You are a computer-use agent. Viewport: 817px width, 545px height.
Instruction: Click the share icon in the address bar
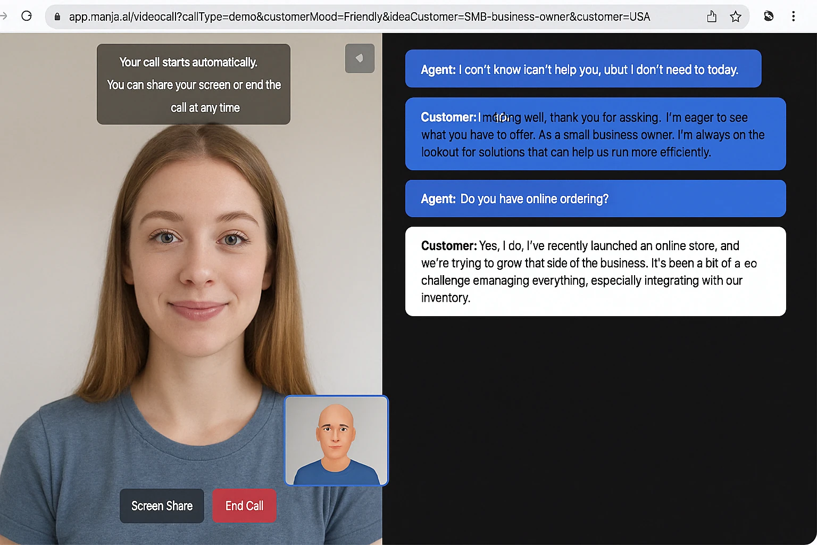[712, 16]
